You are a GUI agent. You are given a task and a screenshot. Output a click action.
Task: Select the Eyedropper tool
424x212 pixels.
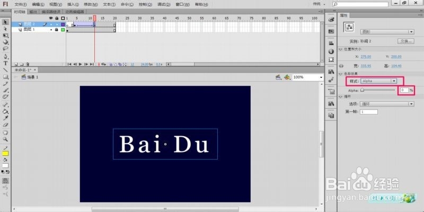coord(5,118)
